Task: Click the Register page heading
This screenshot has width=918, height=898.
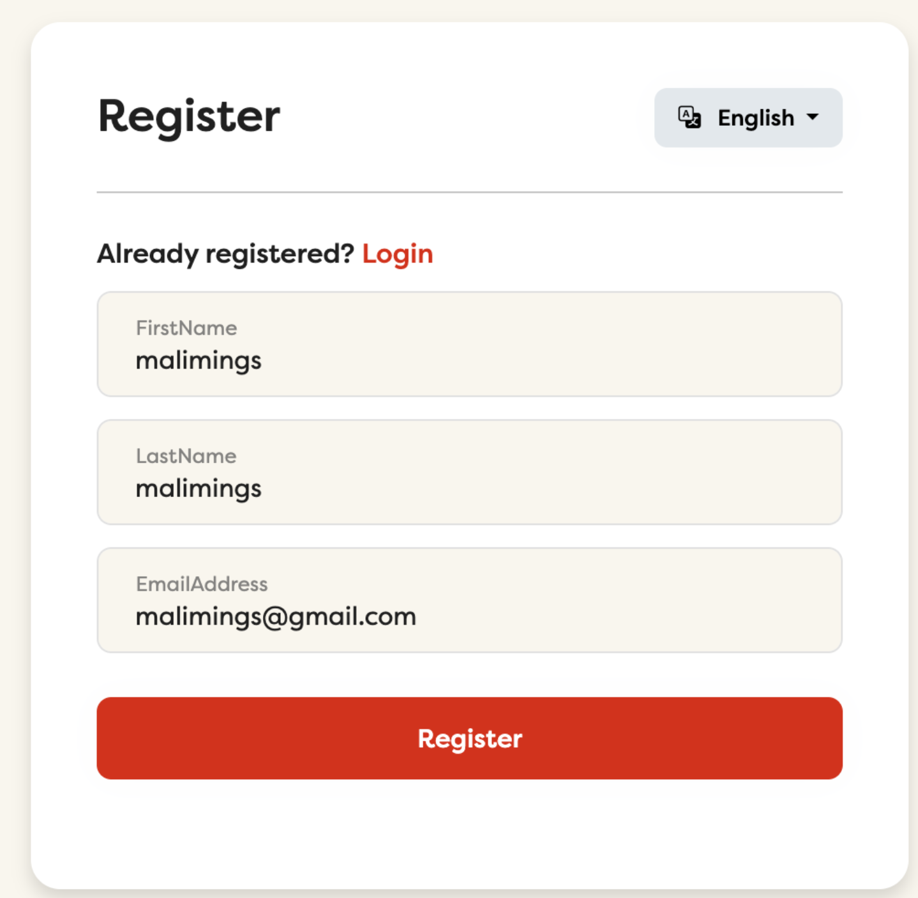Action: [x=189, y=117]
